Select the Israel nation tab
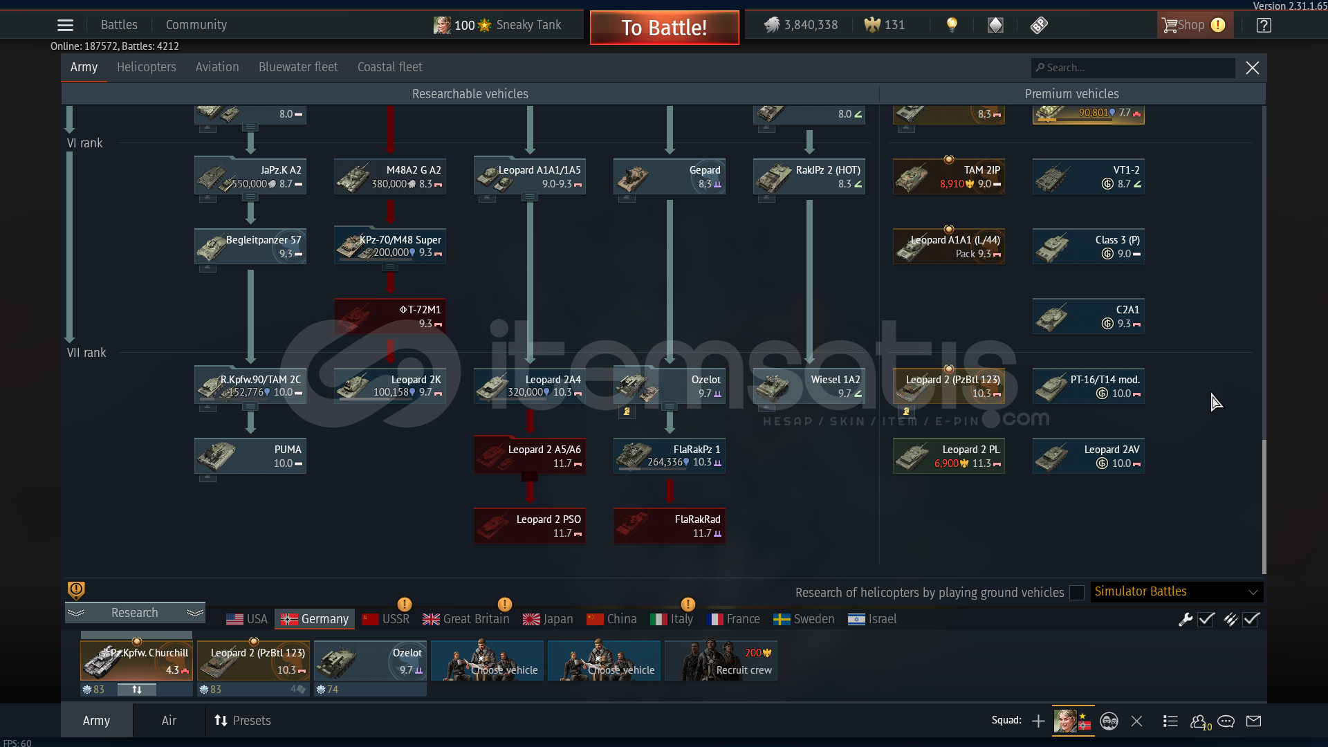 pyautogui.click(x=872, y=619)
